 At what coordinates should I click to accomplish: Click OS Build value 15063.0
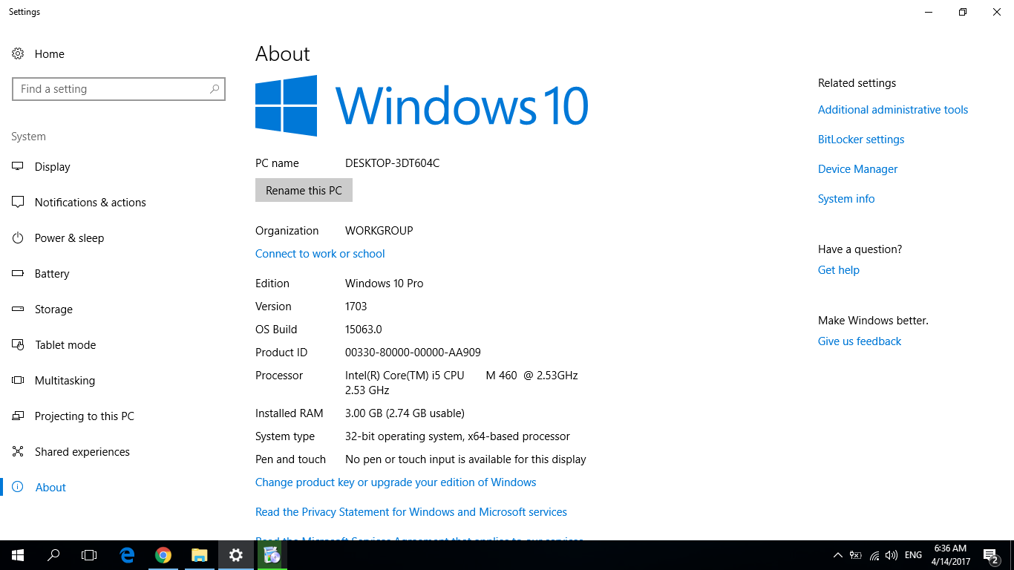tap(364, 330)
